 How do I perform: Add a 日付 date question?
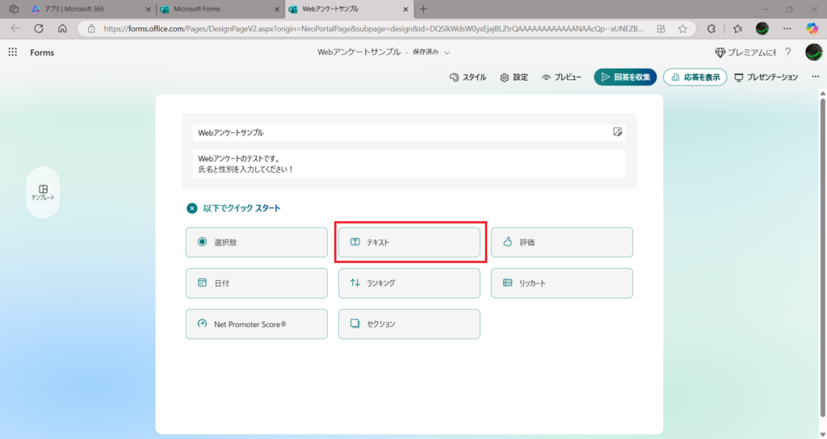point(256,283)
